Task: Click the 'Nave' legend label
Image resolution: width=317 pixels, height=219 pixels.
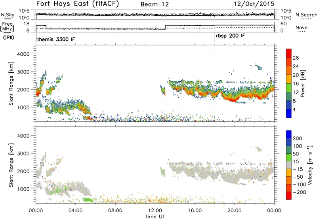Action: [x=301, y=27]
